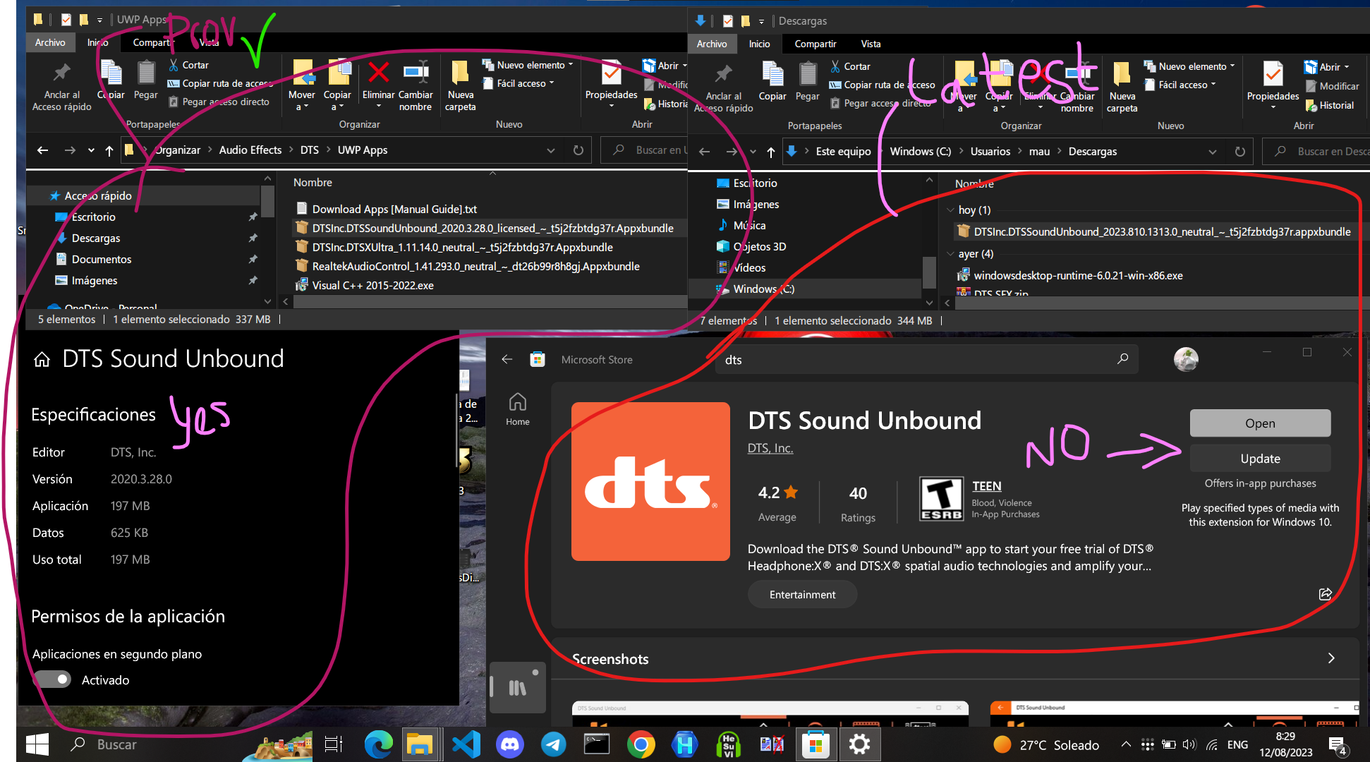Image resolution: width=1370 pixels, height=762 pixels.
Task: Refresh the UWP Apps folder view
Action: [x=578, y=150]
